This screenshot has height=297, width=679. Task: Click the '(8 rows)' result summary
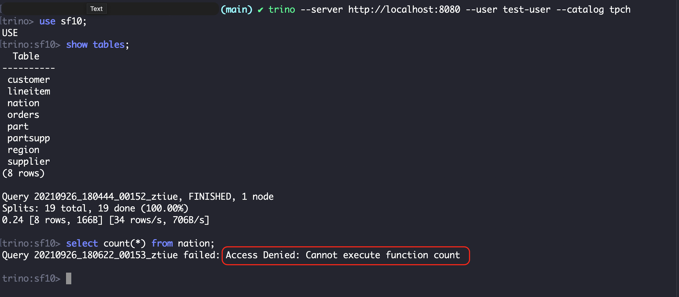coord(23,173)
